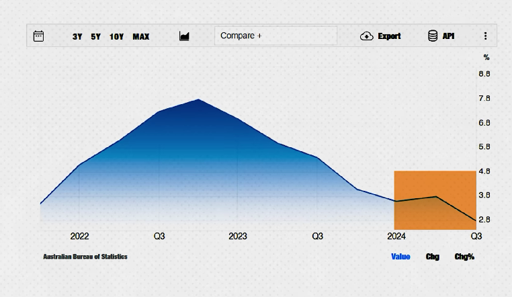Switch to the Chg% view

464,257
